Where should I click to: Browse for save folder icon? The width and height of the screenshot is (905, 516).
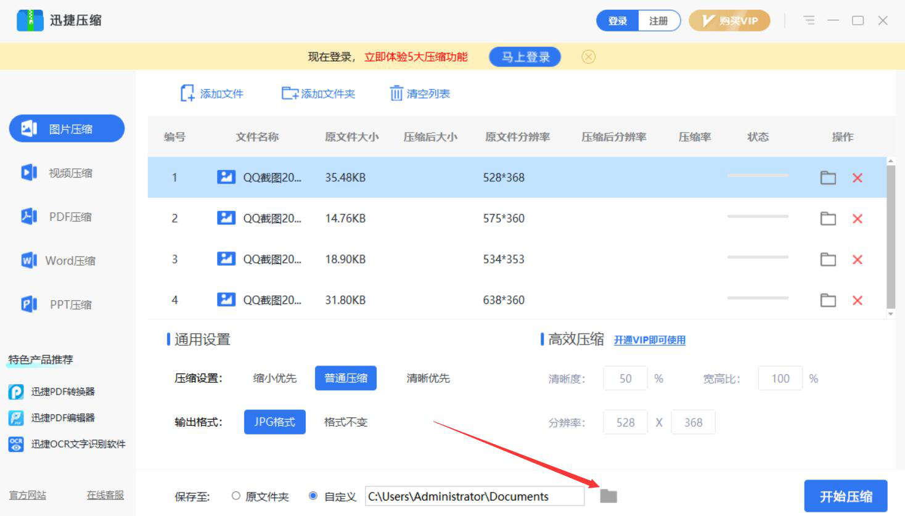pos(608,496)
